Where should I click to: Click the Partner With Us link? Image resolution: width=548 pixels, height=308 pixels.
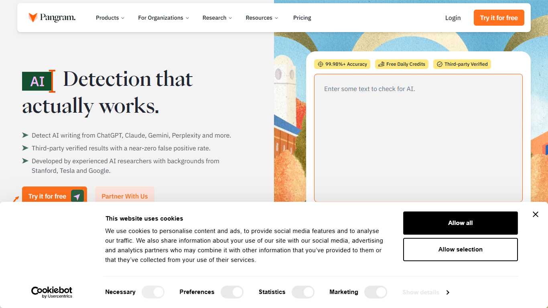click(124, 196)
